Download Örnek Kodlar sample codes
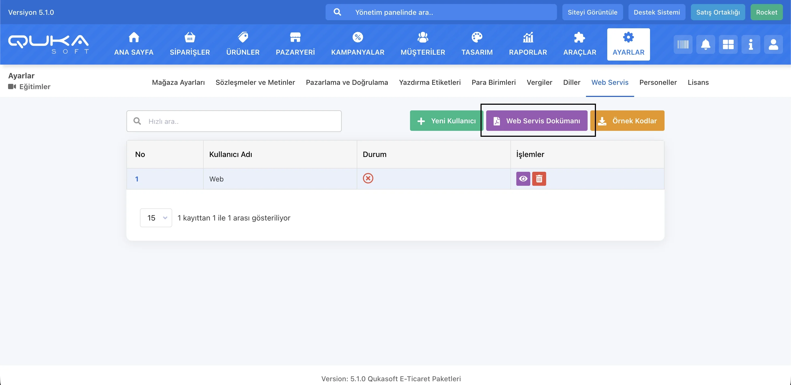Screen dimensions: 791x385 coord(628,121)
